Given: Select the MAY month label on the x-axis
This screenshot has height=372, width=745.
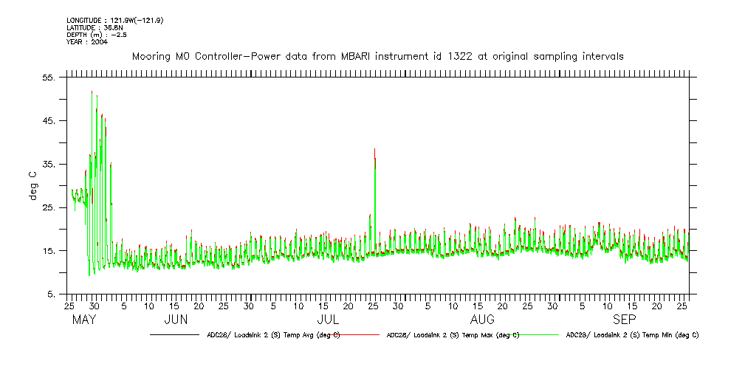Looking at the screenshot, I should point(85,320).
